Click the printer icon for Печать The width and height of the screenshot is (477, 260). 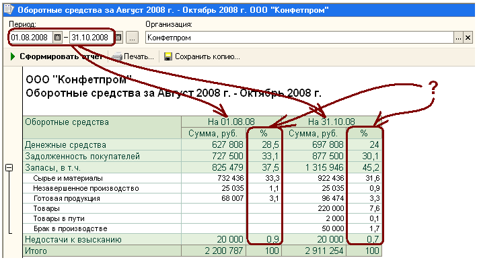pyautogui.click(x=117, y=56)
